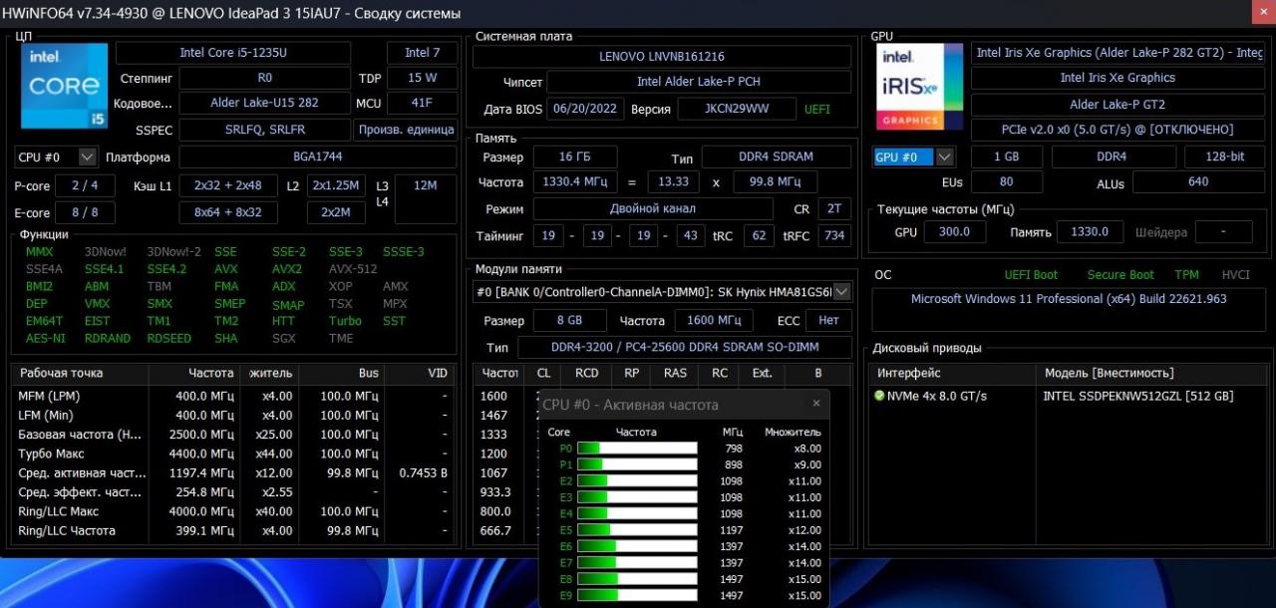The image size is (1276, 608).
Task: Close the CPU #0 active frequency popup
Action: click(x=815, y=404)
